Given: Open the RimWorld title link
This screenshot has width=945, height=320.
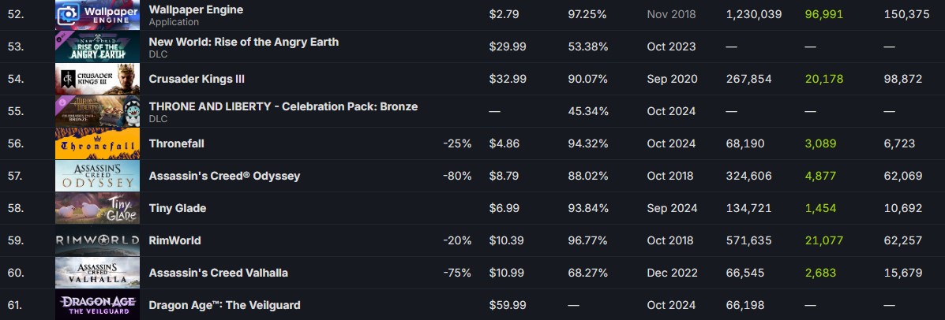Looking at the screenshot, I should (x=174, y=240).
